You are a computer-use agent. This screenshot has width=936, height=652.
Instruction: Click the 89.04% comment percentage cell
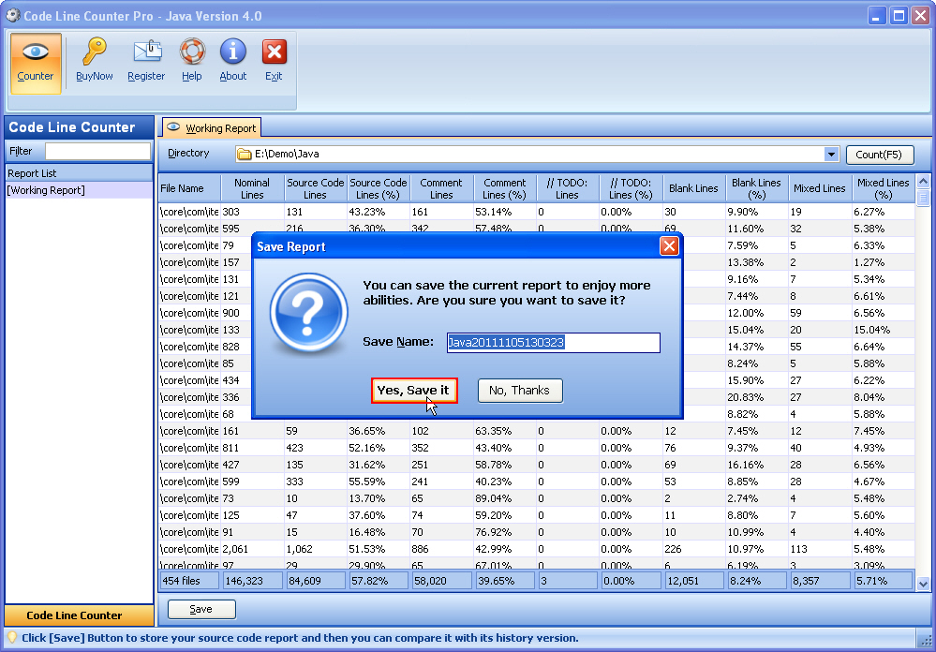(504, 498)
